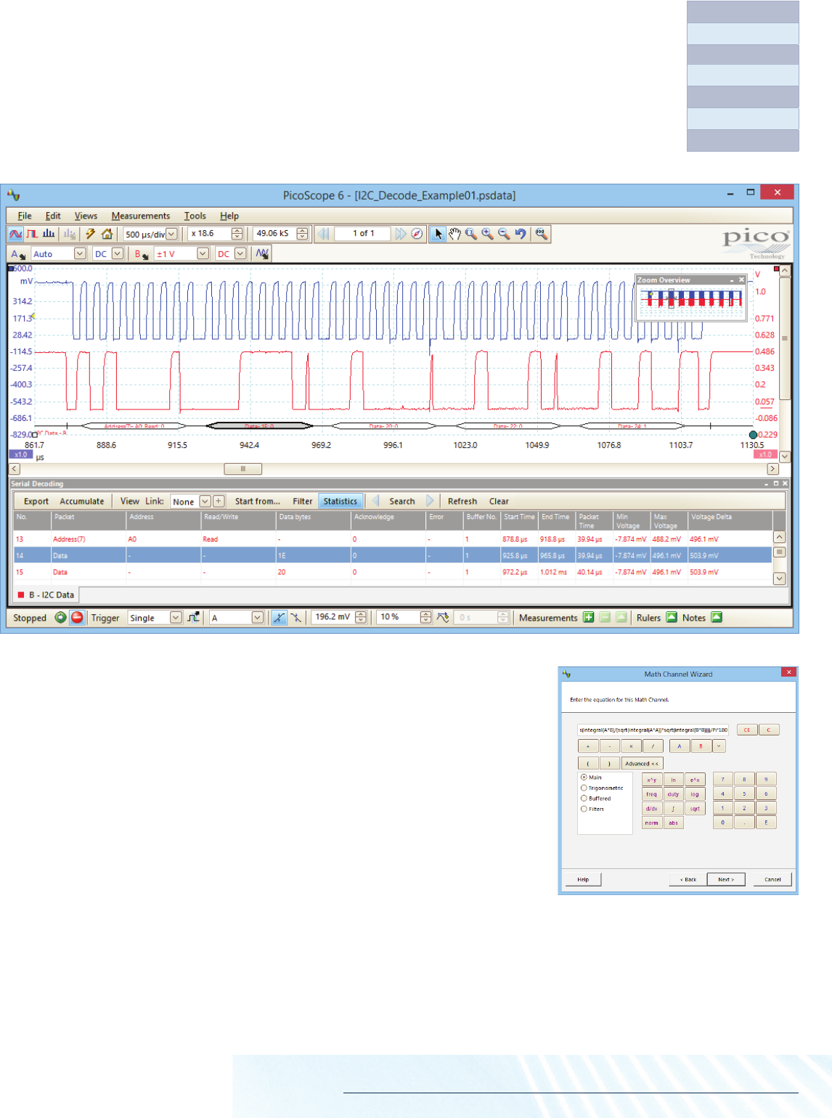The height and width of the screenshot is (1118, 832).
Task: Open the Views menu
Action: (86, 216)
